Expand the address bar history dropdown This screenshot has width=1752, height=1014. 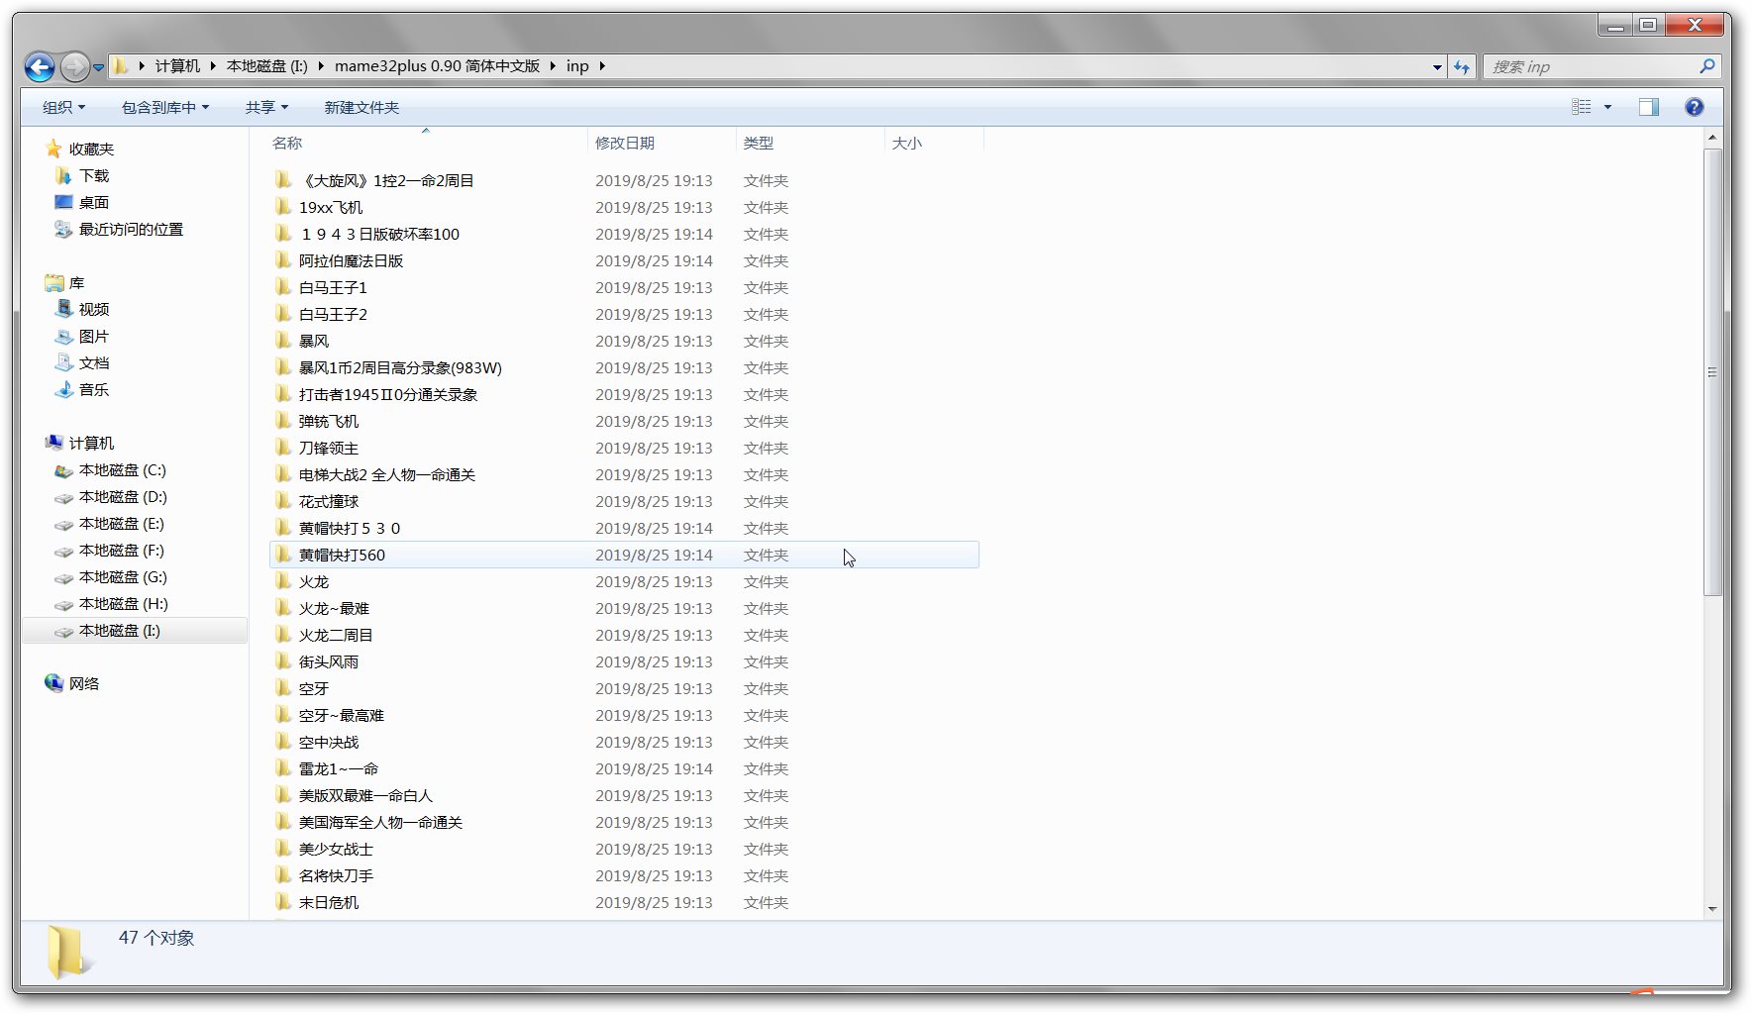pos(1437,67)
